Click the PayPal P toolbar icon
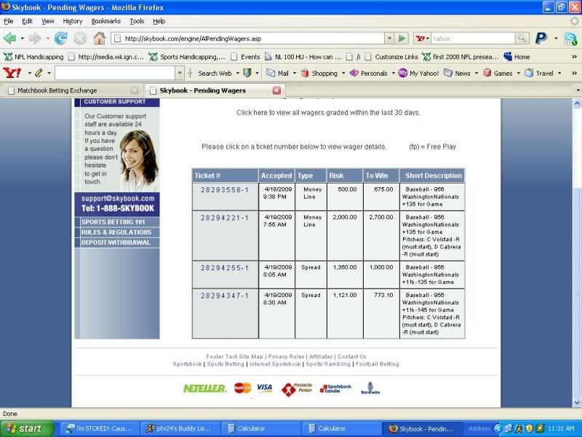The width and height of the screenshot is (582, 437). tap(541, 38)
